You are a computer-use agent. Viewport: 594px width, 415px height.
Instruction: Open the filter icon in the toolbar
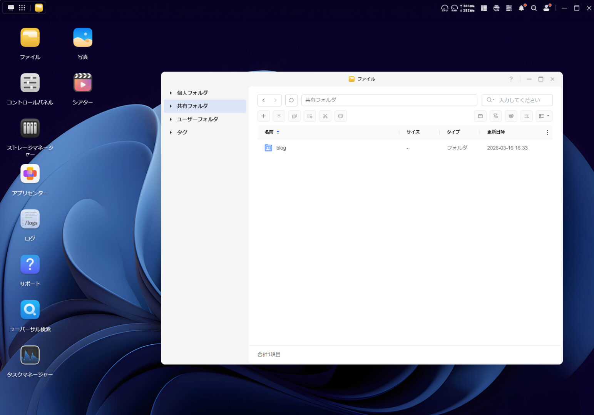tap(495, 116)
